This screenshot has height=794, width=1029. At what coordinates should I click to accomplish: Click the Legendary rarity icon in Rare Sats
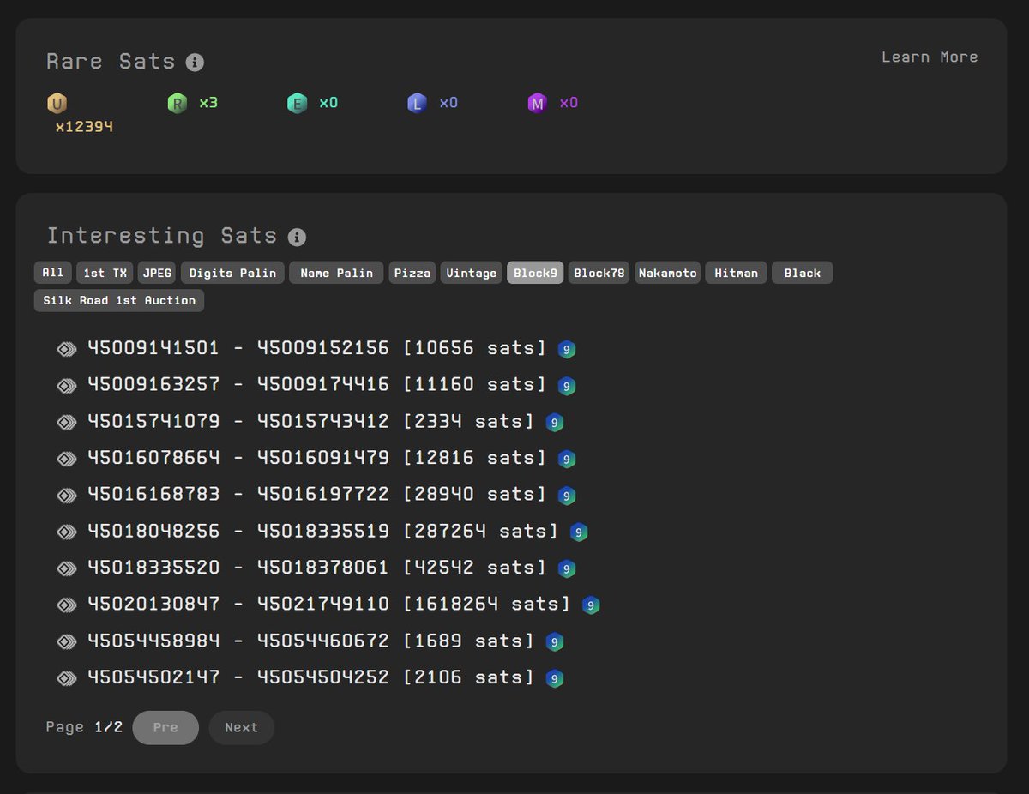[x=417, y=101]
